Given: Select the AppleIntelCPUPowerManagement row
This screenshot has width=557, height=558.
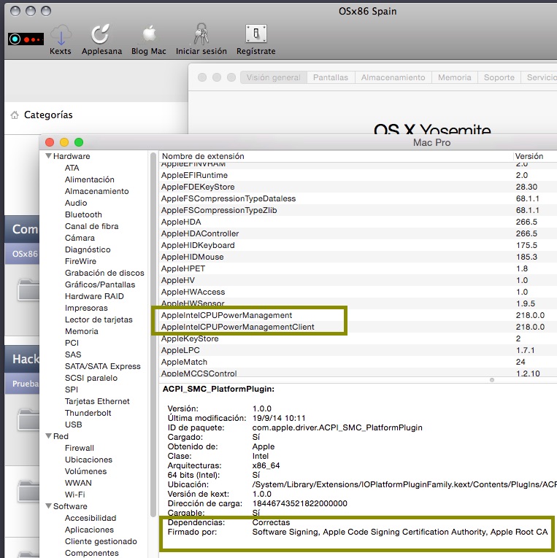Looking at the screenshot, I should click(x=358, y=315).
